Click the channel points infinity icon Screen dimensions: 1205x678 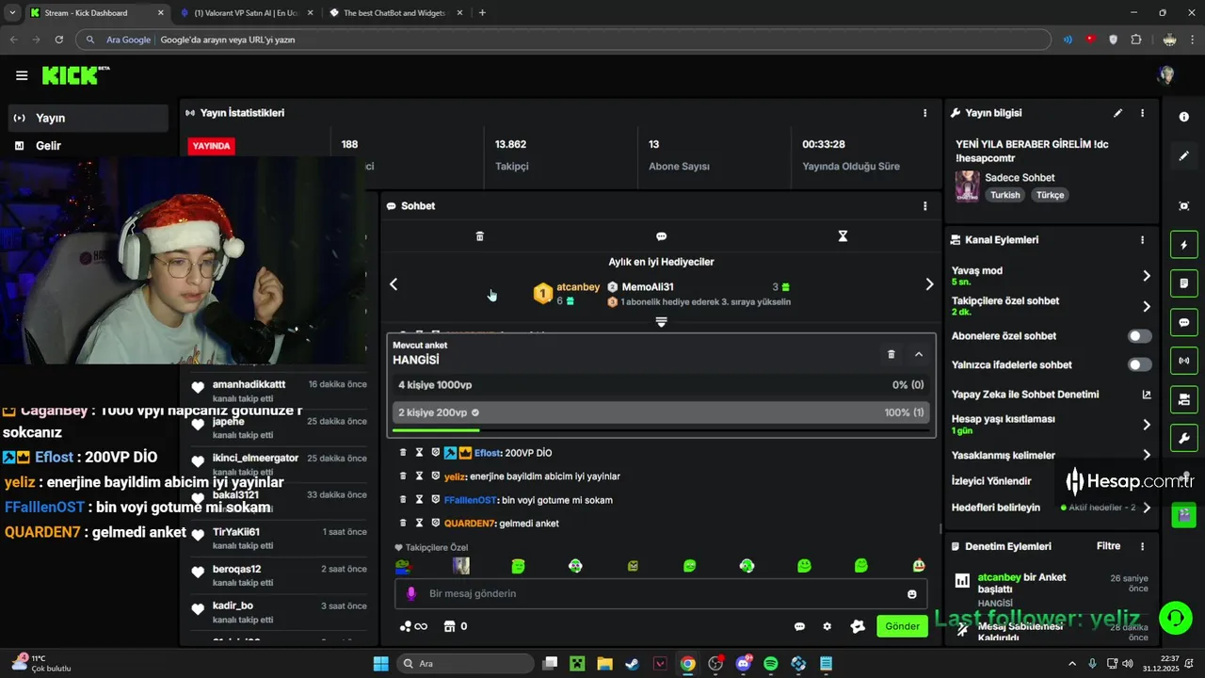click(x=413, y=626)
